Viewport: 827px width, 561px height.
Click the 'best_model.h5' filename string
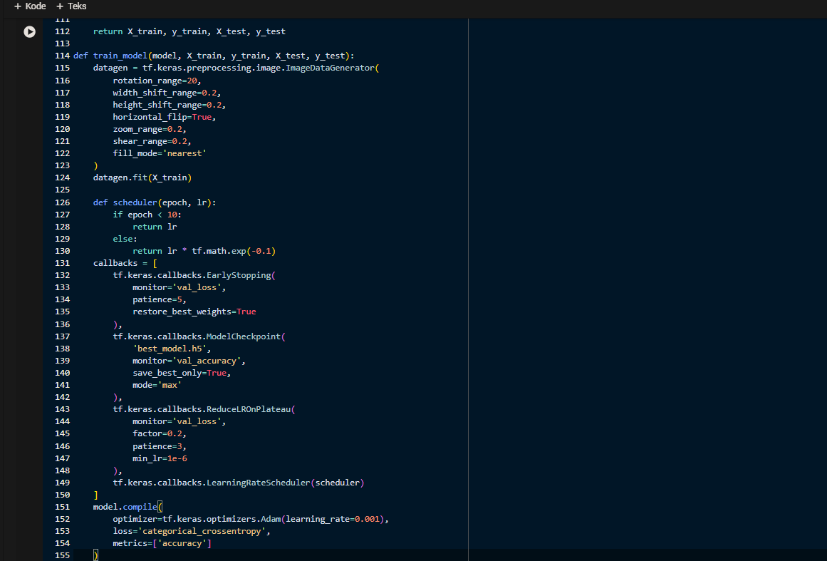(172, 349)
